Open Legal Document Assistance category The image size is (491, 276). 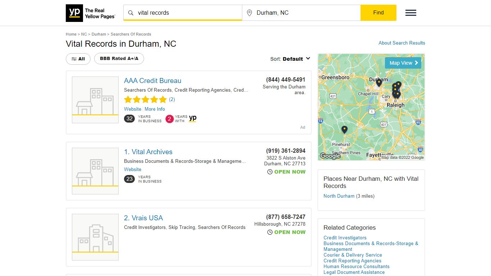tap(354, 272)
